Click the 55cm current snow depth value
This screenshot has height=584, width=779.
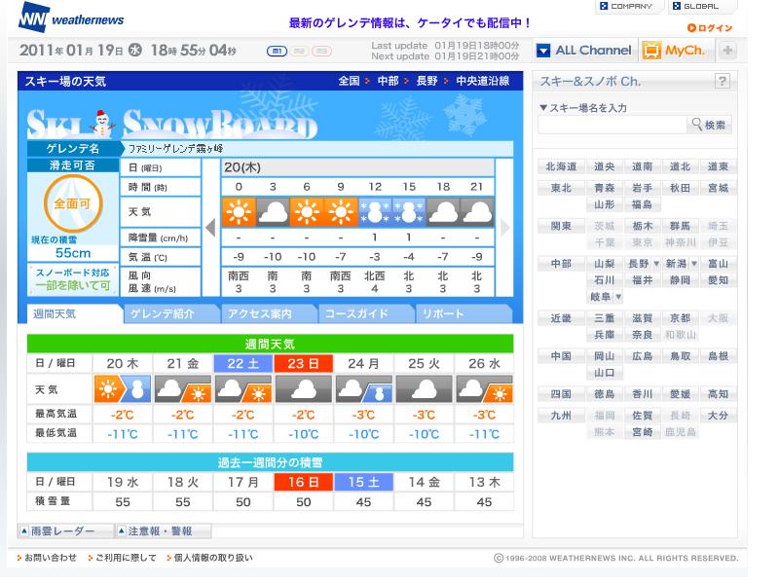point(73,253)
